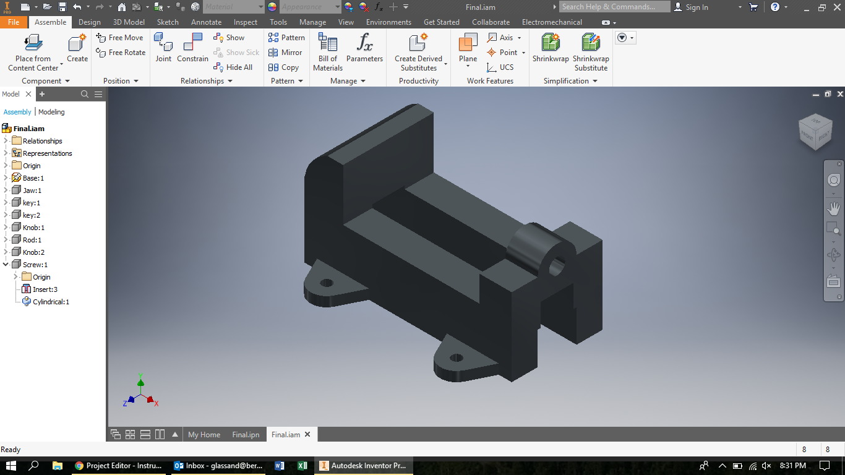Click the ViewCube in the viewport
Screen dimensions: 845x475
point(816,131)
